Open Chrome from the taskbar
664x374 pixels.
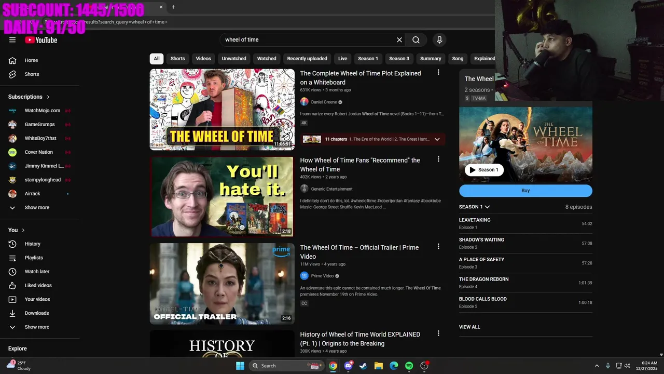(x=333, y=366)
